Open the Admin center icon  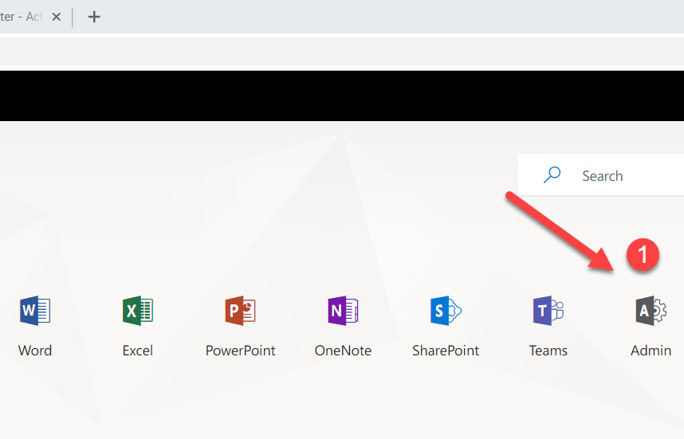651,311
